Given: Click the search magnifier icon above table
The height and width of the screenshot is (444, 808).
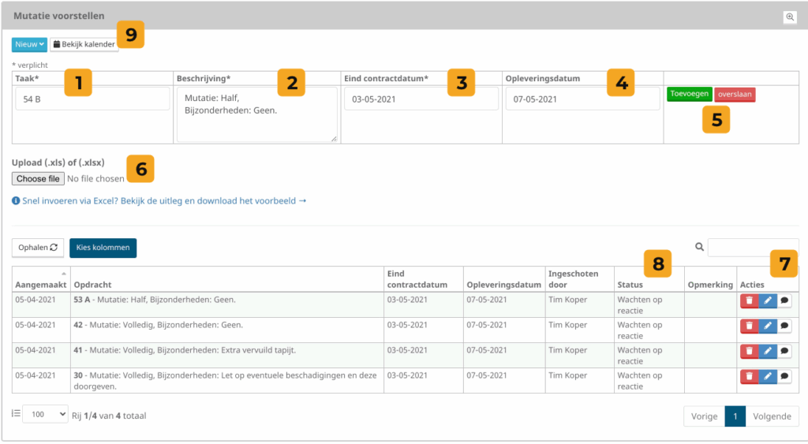Looking at the screenshot, I should (699, 248).
